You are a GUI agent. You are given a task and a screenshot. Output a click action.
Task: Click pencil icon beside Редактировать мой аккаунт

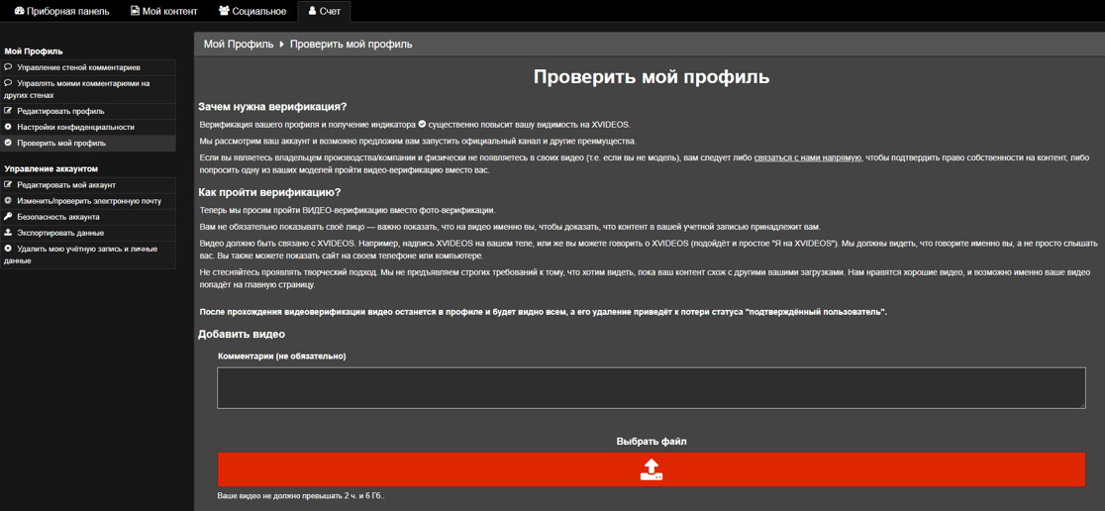pyautogui.click(x=8, y=184)
